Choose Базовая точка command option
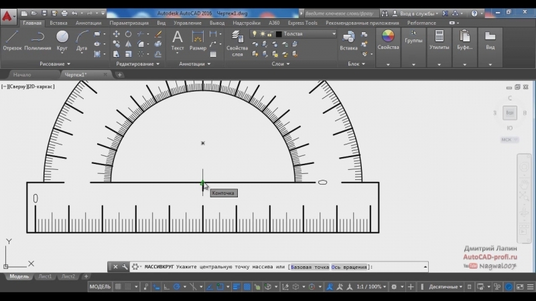This screenshot has height=301, width=536. pos(310,267)
